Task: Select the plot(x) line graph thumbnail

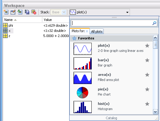Action: [x=83, y=49]
